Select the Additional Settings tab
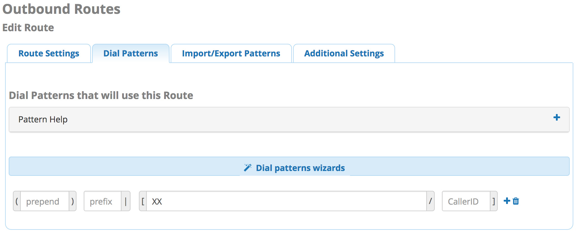This screenshot has height=234, width=576. [x=344, y=53]
